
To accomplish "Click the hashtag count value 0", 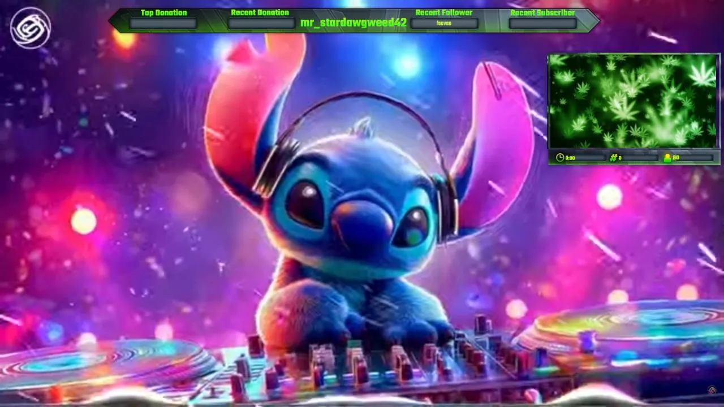I will pos(620,158).
